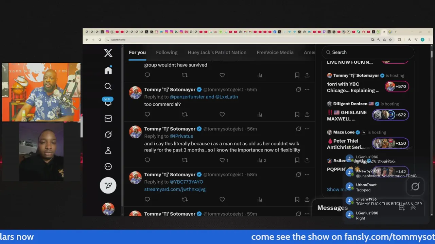This screenshot has height=244, width=435.
Task: Open Grok action on 56m post
Action: (298, 129)
